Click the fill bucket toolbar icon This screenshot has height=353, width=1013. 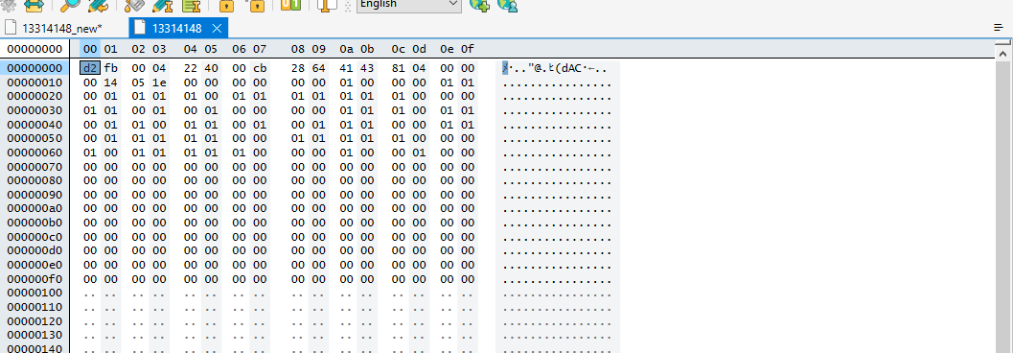coord(135,5)
